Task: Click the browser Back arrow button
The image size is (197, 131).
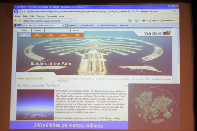Action: (16, 12)
